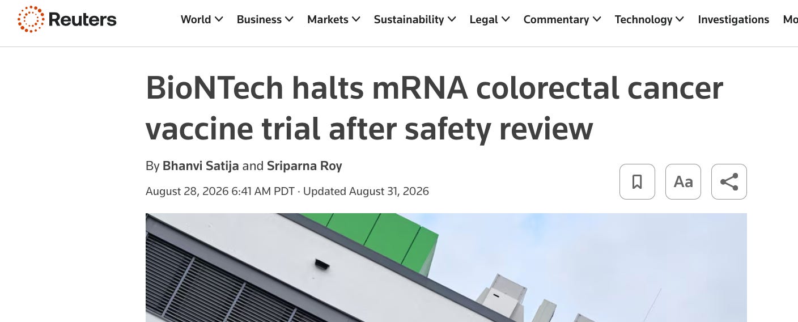The height and width of the screenshot is (322, 798).
Task: Expand the Technology dropdown chevron
Action: pos(680,19)
